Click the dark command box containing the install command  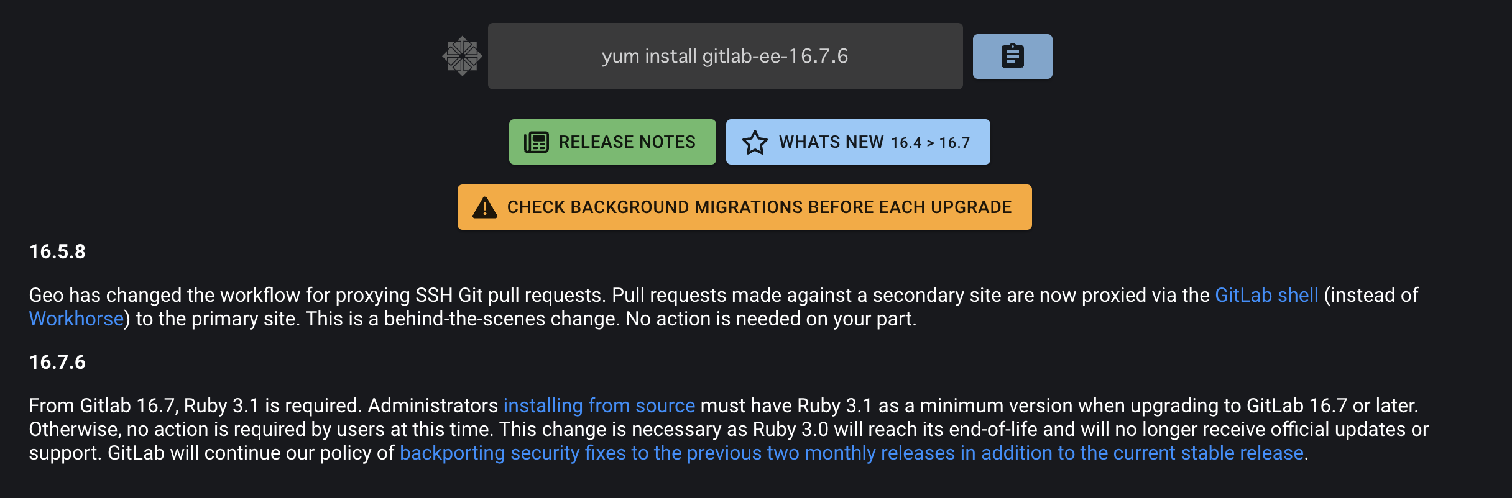point(724,56)
